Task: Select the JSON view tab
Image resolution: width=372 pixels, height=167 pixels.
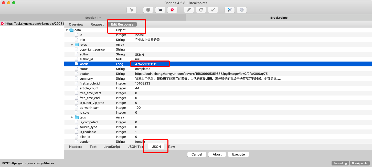Action: (156, 147)
